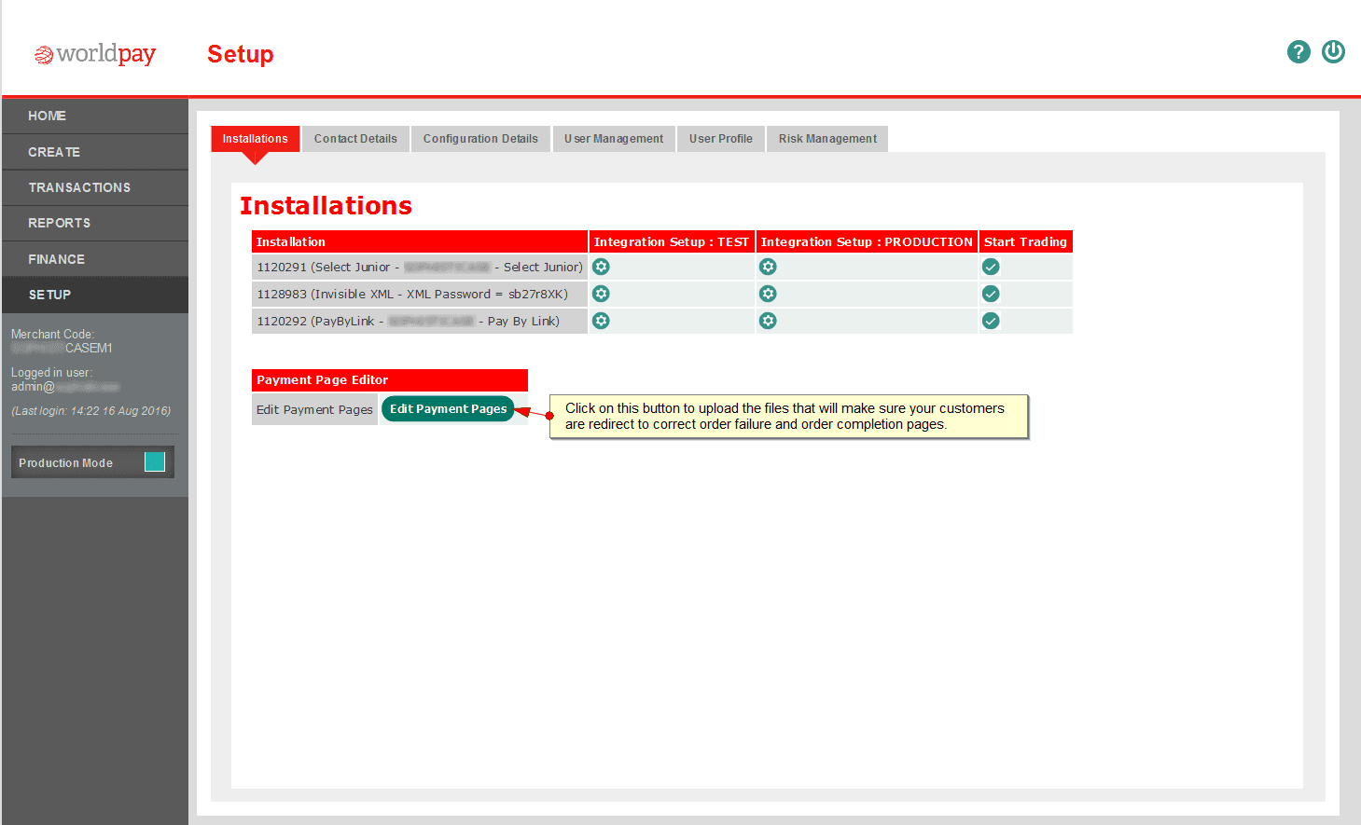Click the Installation column header
This screenshot has height=825, width=1361.
tap(420, 241)
